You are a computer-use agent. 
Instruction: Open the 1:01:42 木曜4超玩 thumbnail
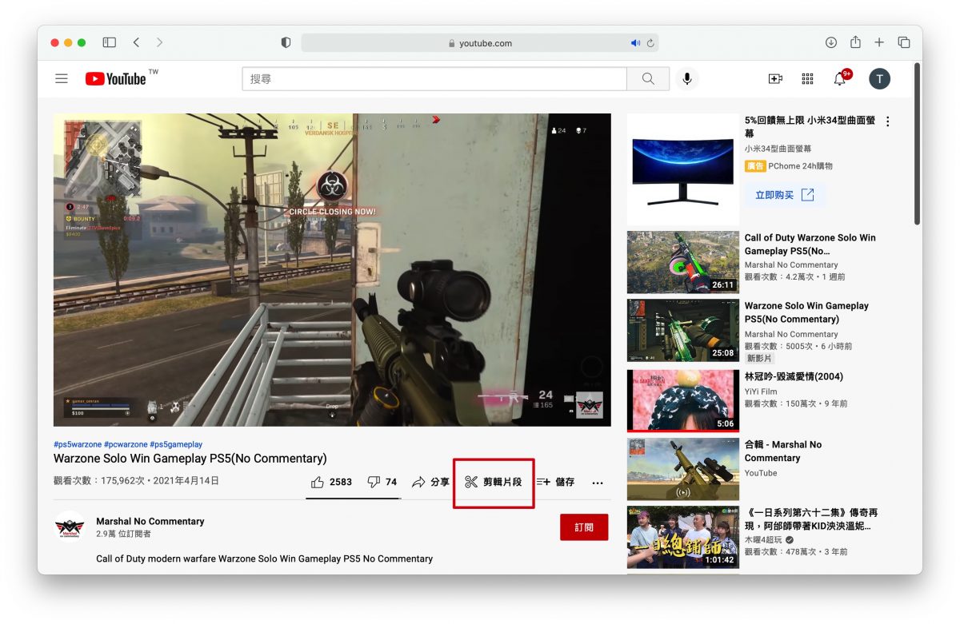682,537
